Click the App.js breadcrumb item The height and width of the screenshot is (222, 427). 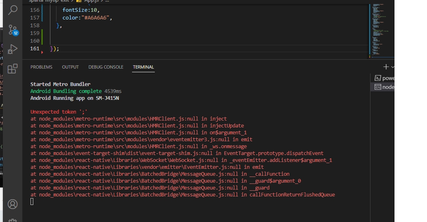[88, 1]
